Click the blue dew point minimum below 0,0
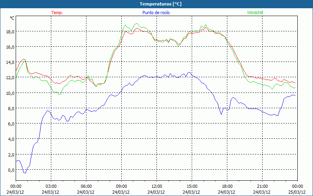This screenshot has height=196, width=313. coord(25,172)
